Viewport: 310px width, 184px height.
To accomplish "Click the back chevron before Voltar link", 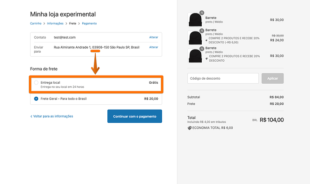I will (x=31, y=116).
